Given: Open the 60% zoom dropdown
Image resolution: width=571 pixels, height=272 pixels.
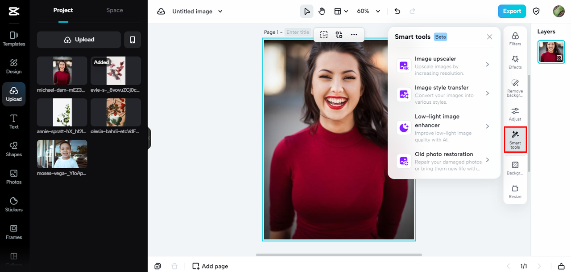Looking at the screenshot, I should [x=369, y=11].
